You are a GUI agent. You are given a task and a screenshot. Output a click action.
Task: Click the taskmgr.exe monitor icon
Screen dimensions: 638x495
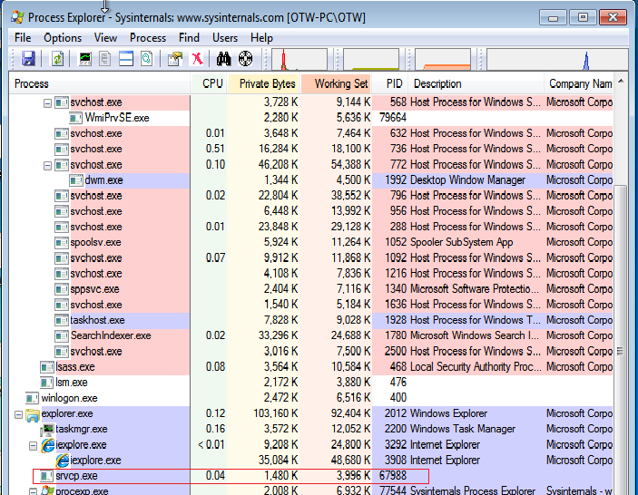[47, 429]
